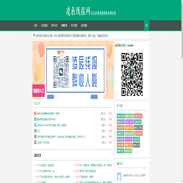
Task: Select the second navigation bar menu item
Action: 44,25
